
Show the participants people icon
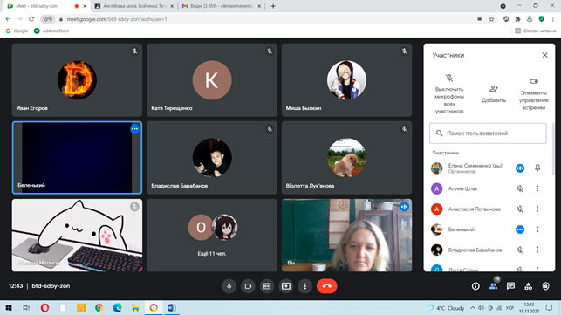(x=493, y=285)
